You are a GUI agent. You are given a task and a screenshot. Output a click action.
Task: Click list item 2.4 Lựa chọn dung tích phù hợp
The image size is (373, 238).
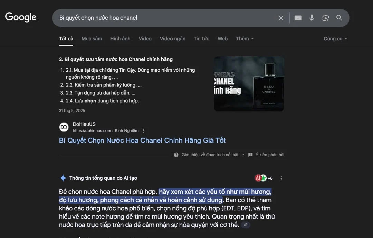tap(102, 101)
